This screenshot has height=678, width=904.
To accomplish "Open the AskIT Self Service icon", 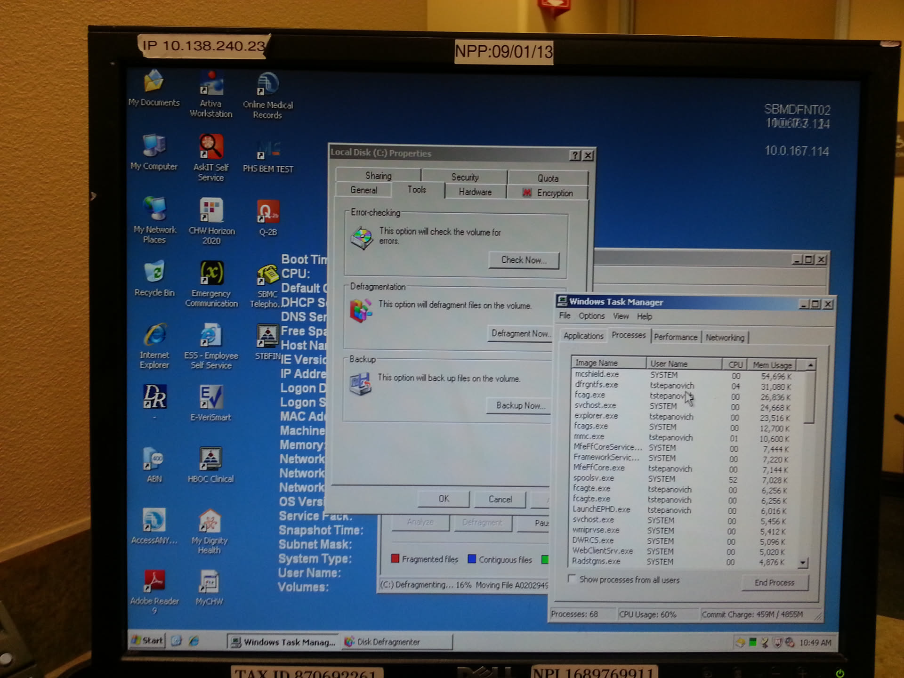I will 210,147.
